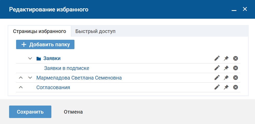Pin the Согласования entry
The height and width of the screenshot is (124, 255).
(x=226, y=87)
